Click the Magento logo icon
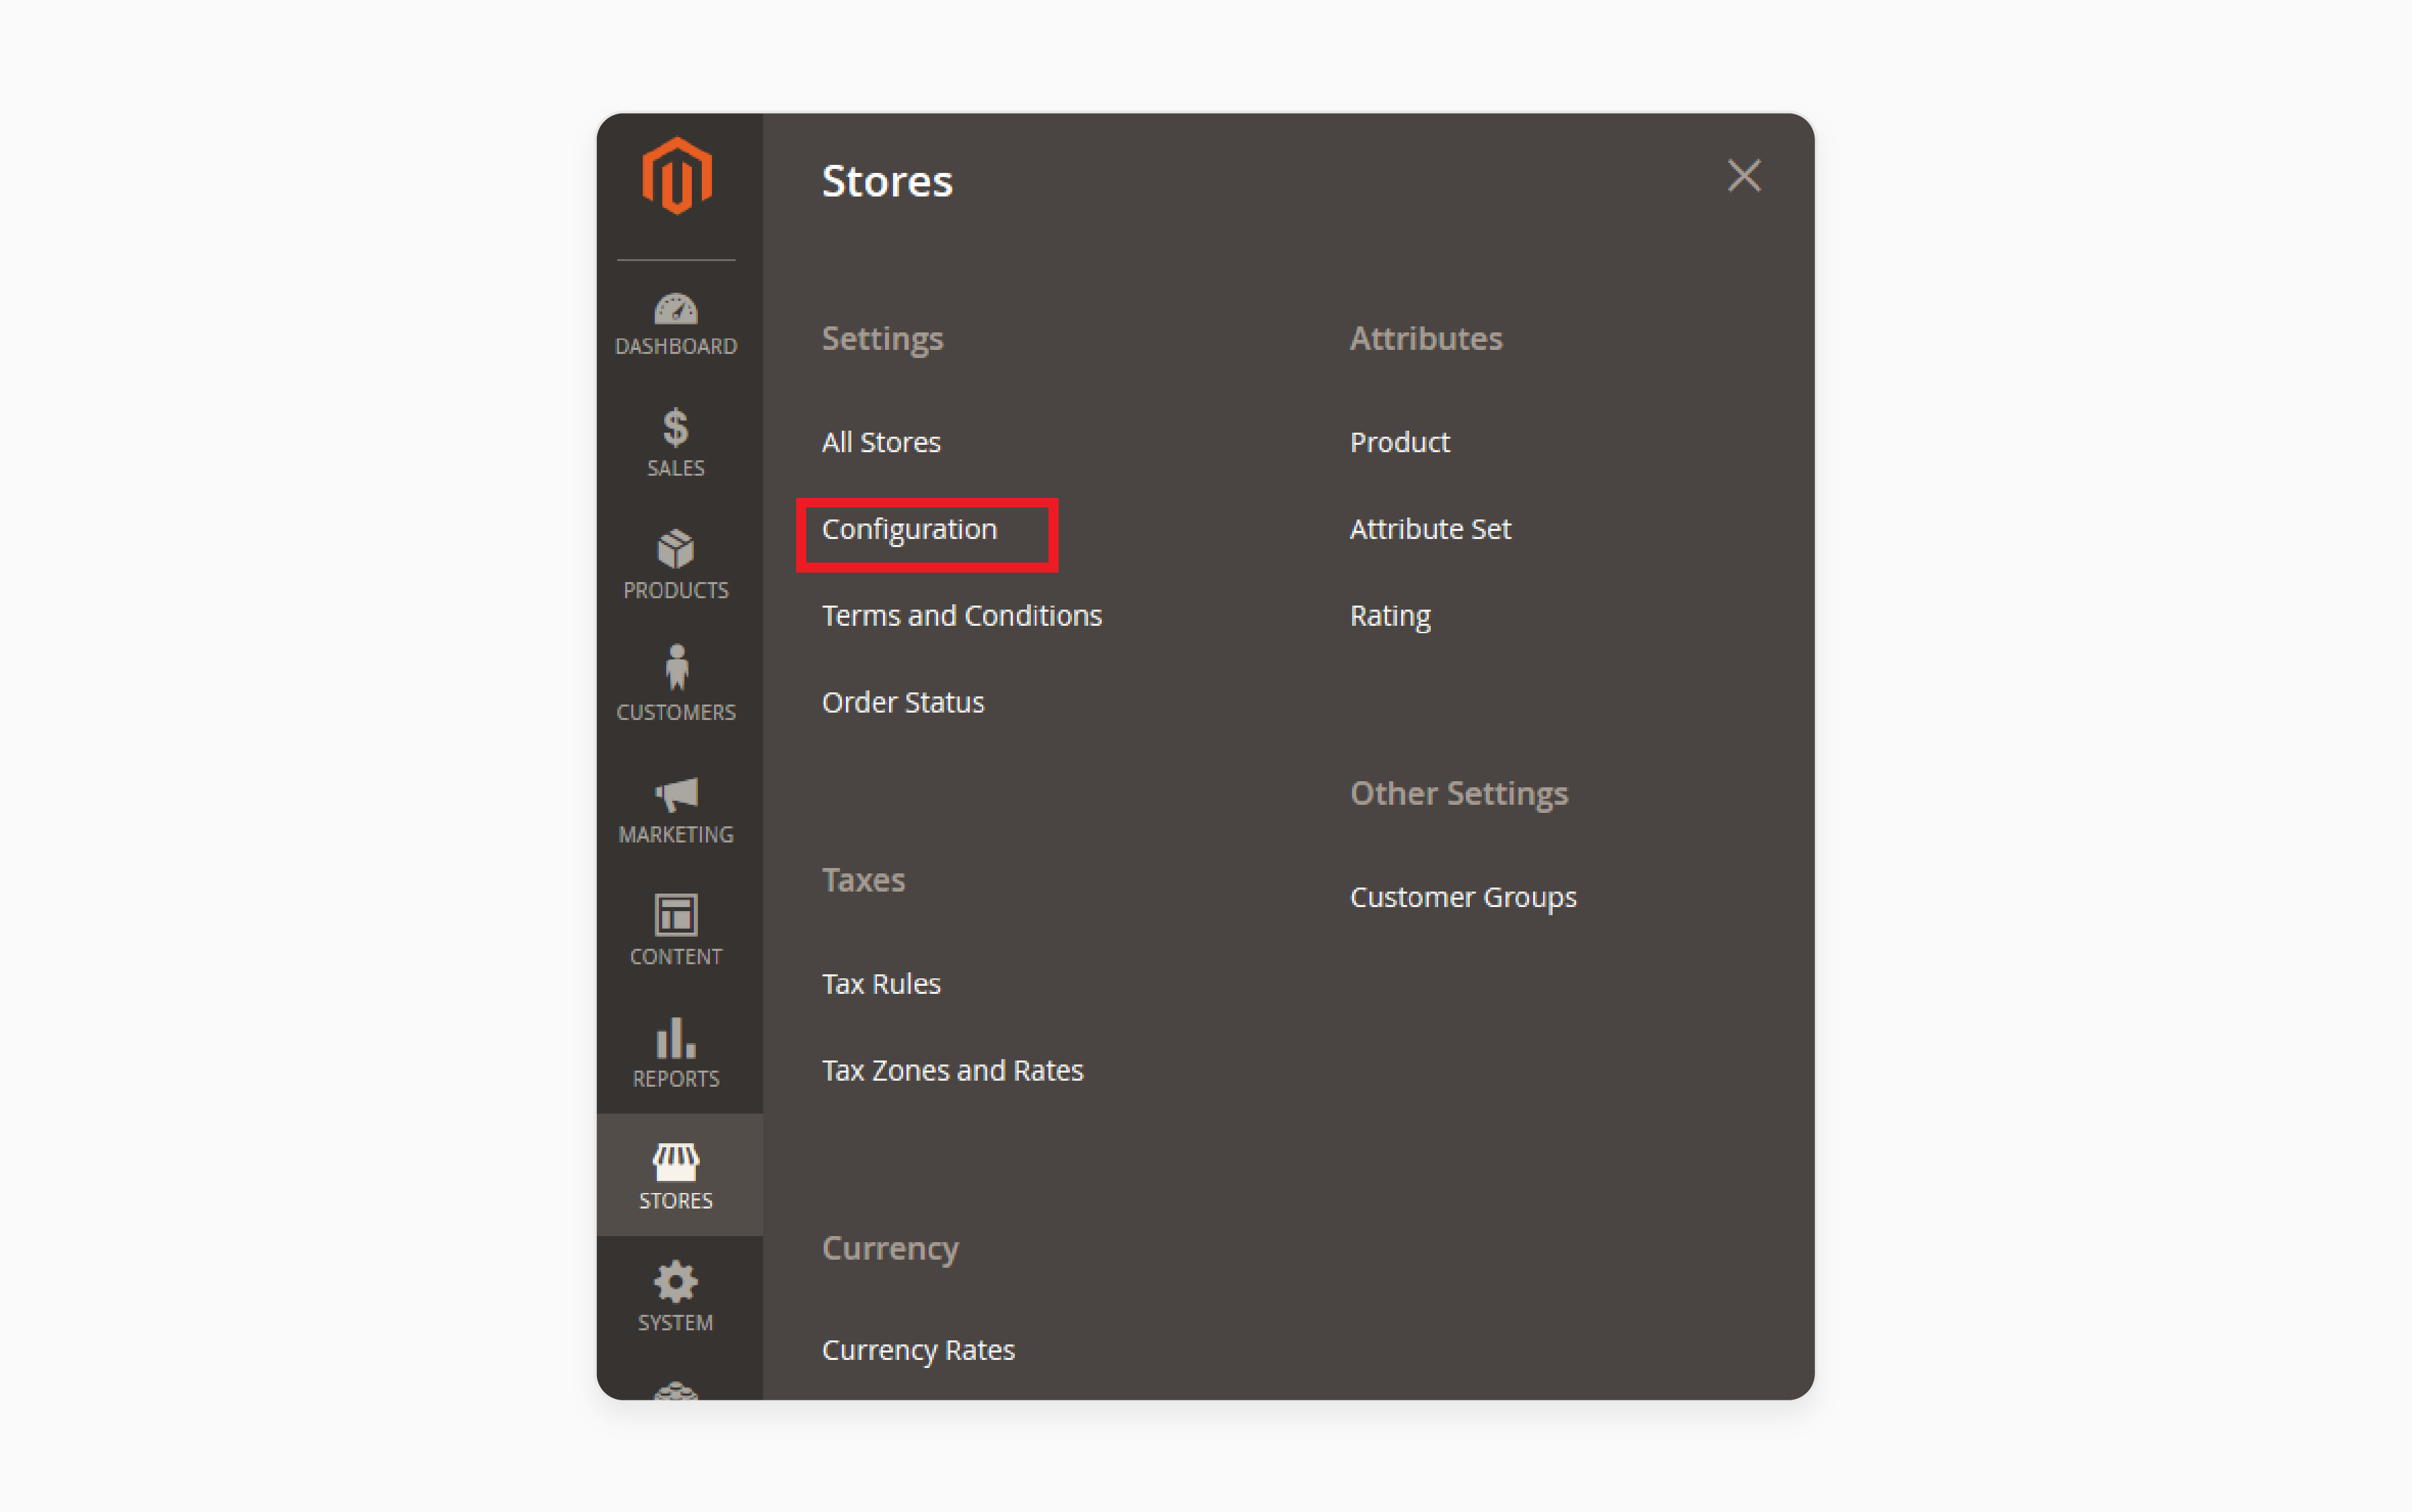2412x1512 pixels. click(677, 177)
